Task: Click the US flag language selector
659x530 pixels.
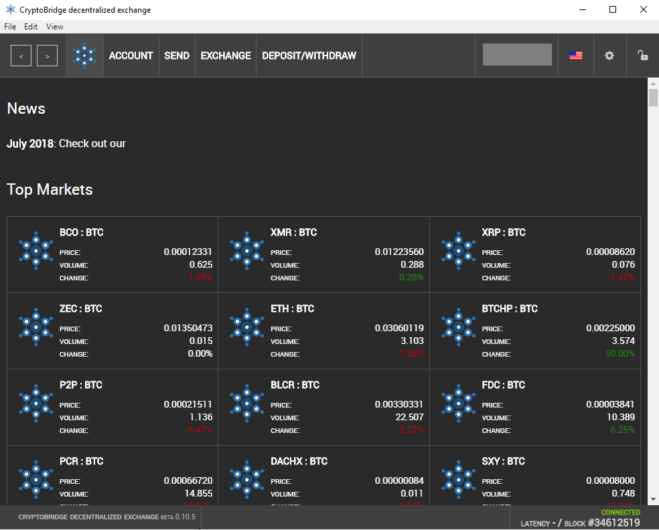Action: (576, 56)
